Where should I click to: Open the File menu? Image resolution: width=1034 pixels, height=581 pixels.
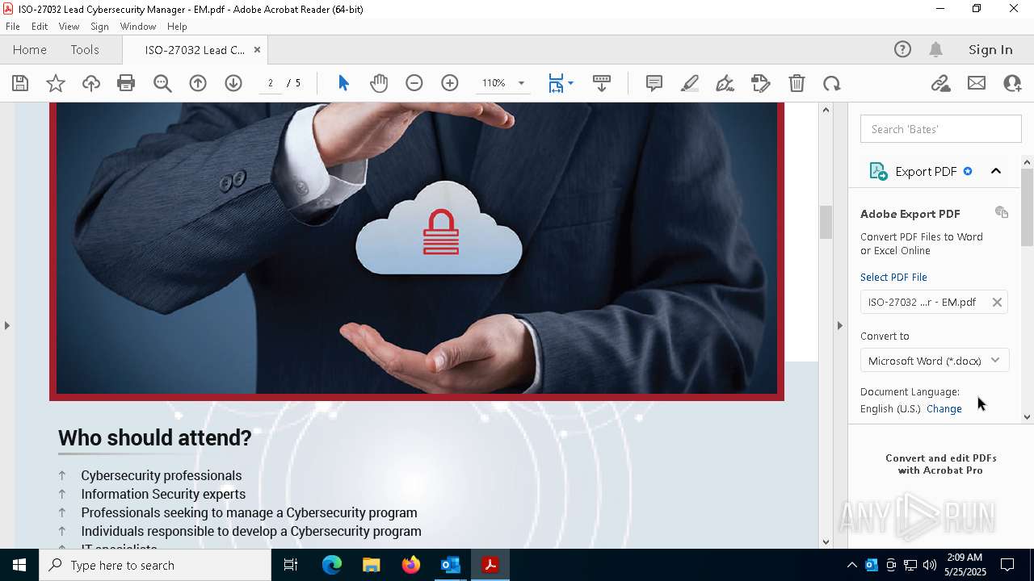(13, 27)
